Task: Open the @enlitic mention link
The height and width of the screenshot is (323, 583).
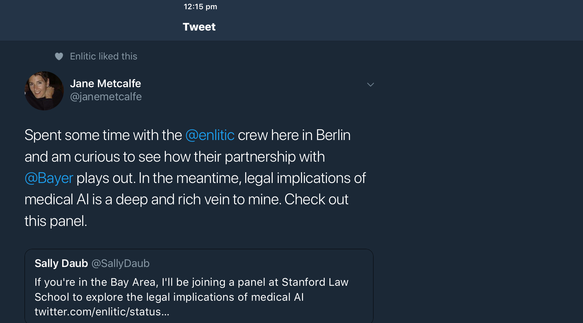Action: coord(210,135)
